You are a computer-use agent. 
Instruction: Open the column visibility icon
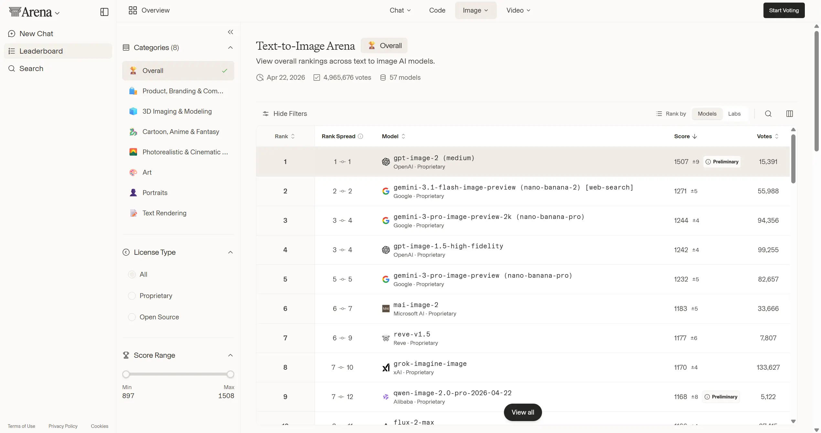point(789,114)
